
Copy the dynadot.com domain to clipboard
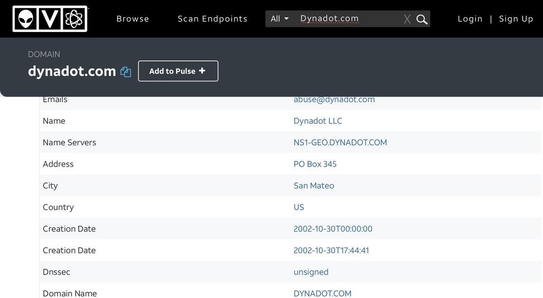pyautogui.click(x=126, y=72)
